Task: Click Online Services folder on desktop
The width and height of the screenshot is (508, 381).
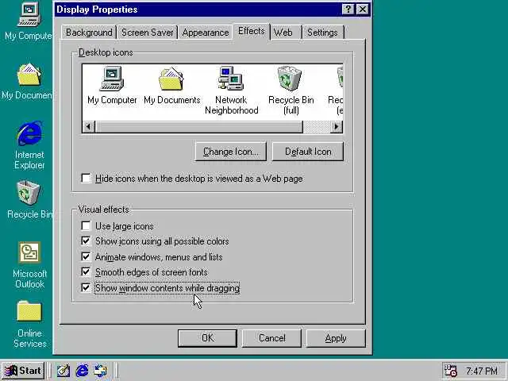Action: pos(29,324)
